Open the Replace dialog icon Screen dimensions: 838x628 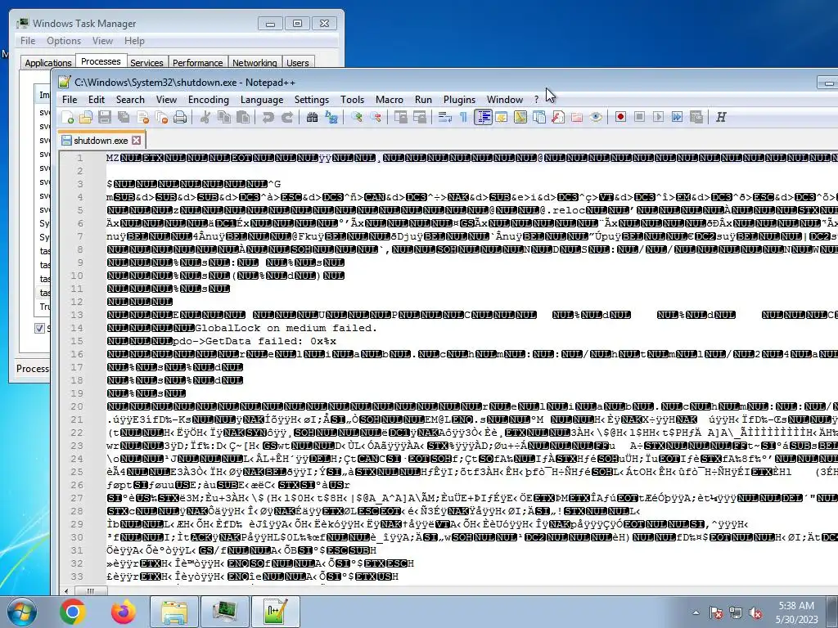click(331, 118)
